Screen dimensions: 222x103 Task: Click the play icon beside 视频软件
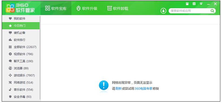pyautogui.click(x=10, y=54)
